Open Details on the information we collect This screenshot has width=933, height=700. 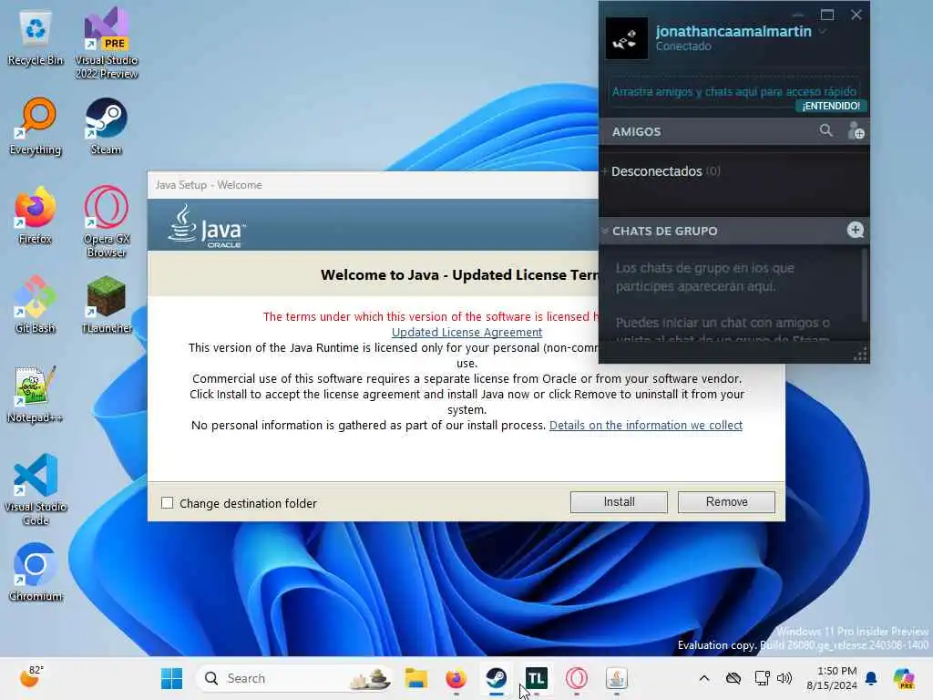click(646, 425)
